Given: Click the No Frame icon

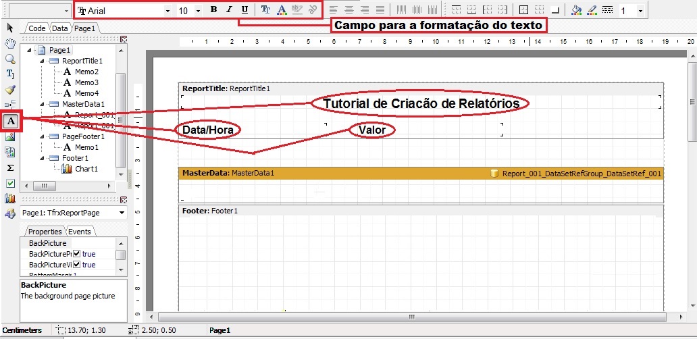Looking at the screenshot, I should [539, 9].
